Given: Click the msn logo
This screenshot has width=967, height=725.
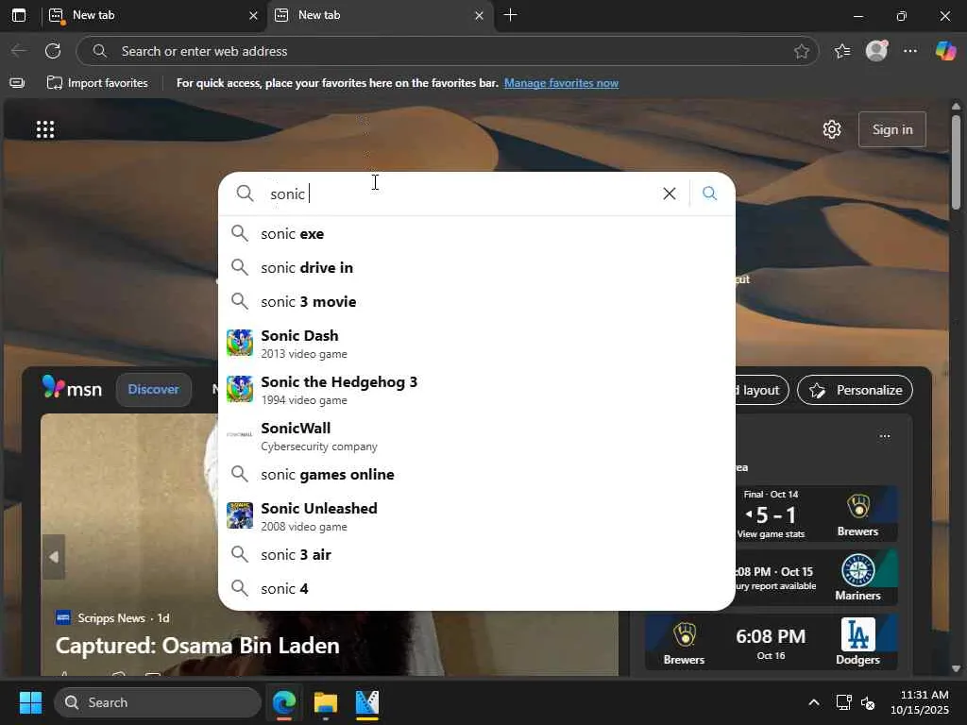Looking at the screenshot, I should (x=72, y=388).
